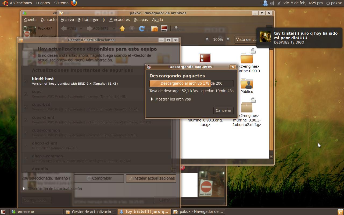Screen dimensions: 344x215
Task: Click the small arrow above the NO PASE avatar
Action: [222, 169]
